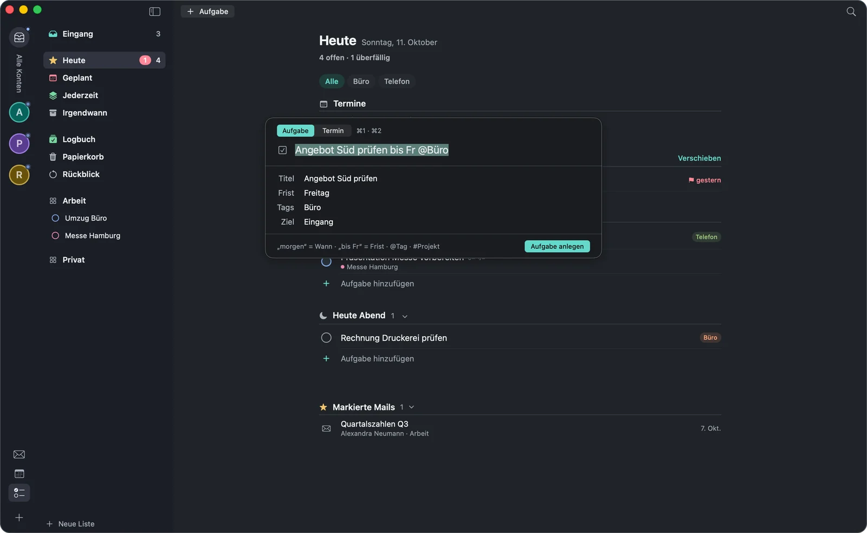Show all tasks with Alle filter
This screenshot has height=533, width=867.
[x=332, y=81]
